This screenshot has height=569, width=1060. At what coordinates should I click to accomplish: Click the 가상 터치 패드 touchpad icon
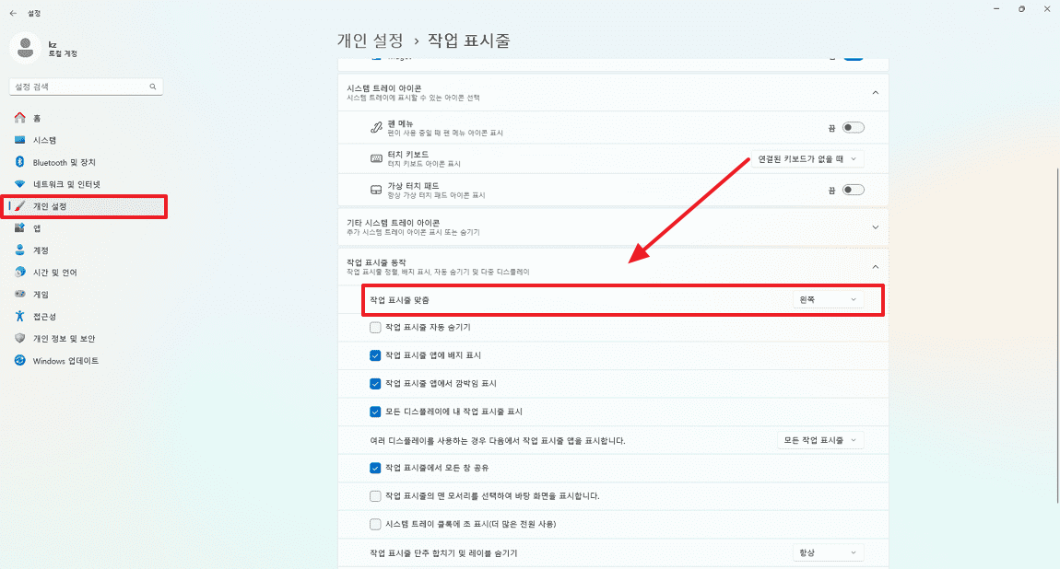377,190
